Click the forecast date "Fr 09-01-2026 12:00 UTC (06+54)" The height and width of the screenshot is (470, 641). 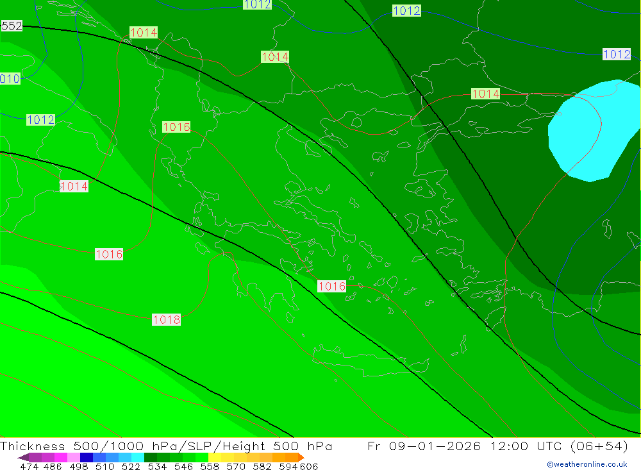tap(497, 446)
